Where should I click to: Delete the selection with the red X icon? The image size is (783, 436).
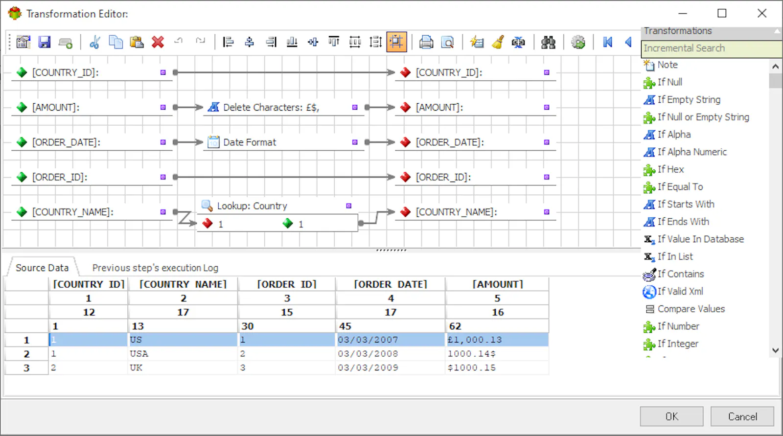click(x=158, y=43)
